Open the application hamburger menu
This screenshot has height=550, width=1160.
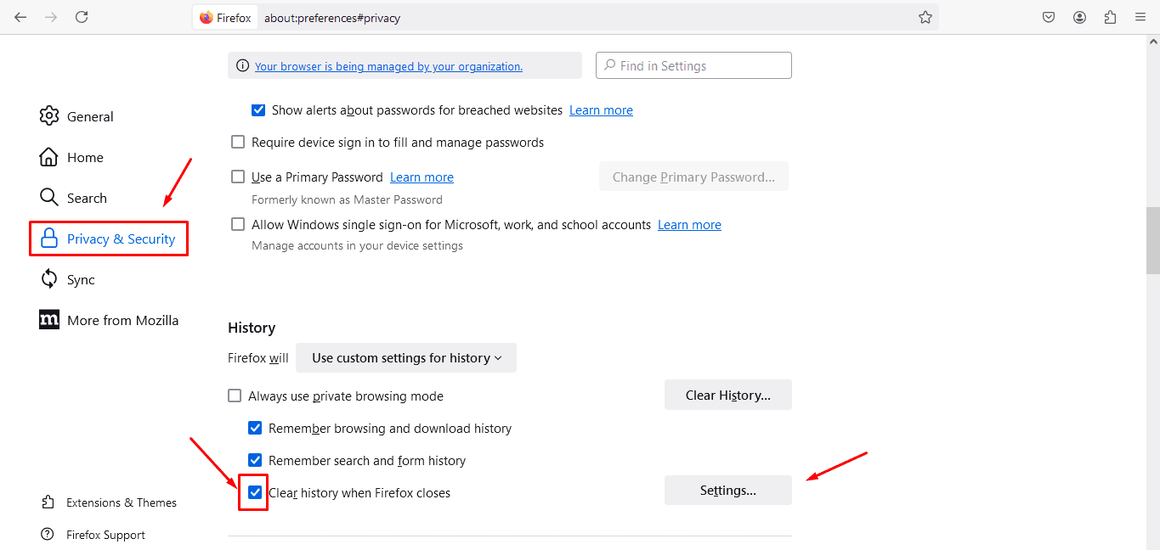(1140, 18)
